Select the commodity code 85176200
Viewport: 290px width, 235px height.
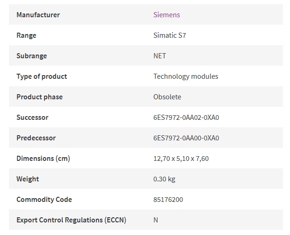pos(168,200)
